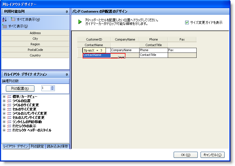Confirm with the OK button

coord(185,155)
